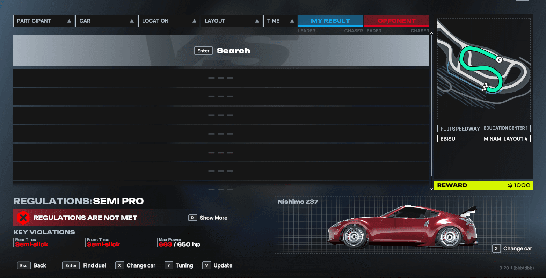Image resolution: width=546 pixels, height=278 pixels.
Task: Click the X key icon in bottom bar
Action: (x=119, y=265)
